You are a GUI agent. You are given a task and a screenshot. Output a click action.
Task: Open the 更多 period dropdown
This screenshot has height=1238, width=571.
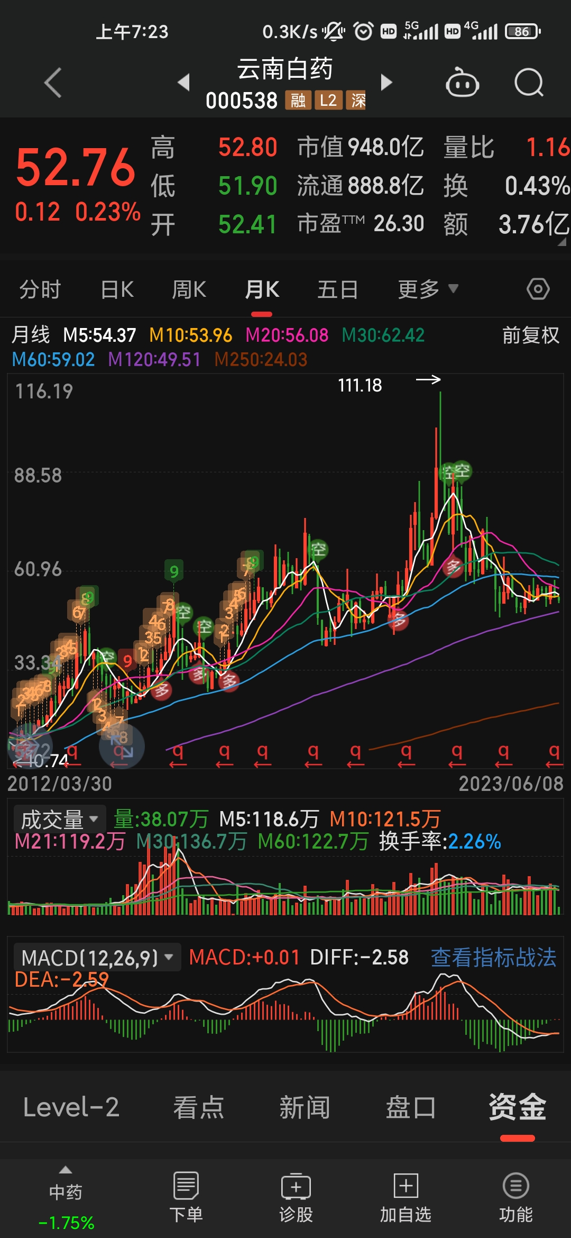427,289
